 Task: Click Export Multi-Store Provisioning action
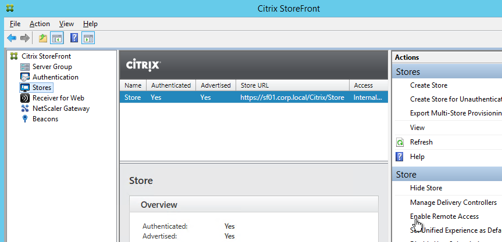(456, 113)
